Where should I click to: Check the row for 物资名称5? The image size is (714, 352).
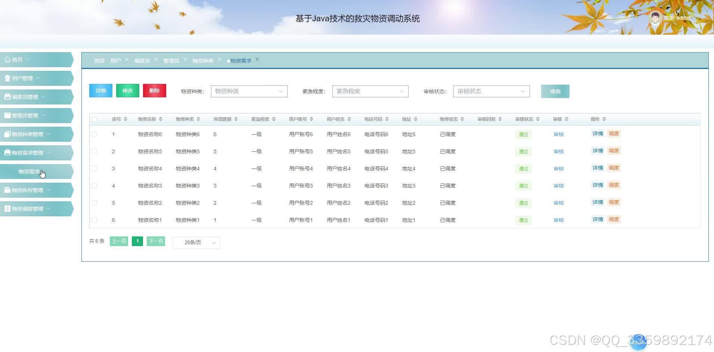click(94, 151)
